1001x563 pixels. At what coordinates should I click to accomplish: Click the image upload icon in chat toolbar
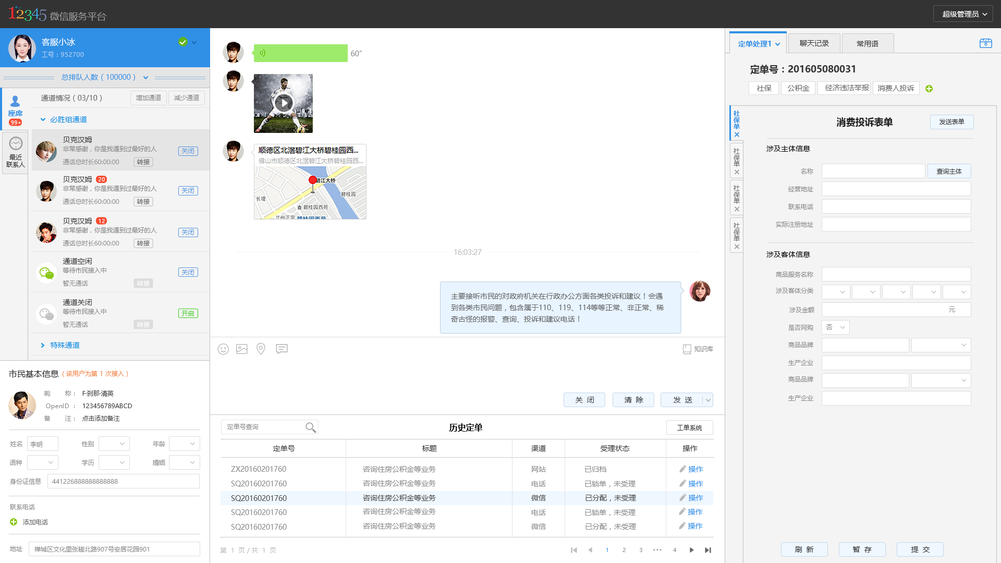(x=242, y=349)
